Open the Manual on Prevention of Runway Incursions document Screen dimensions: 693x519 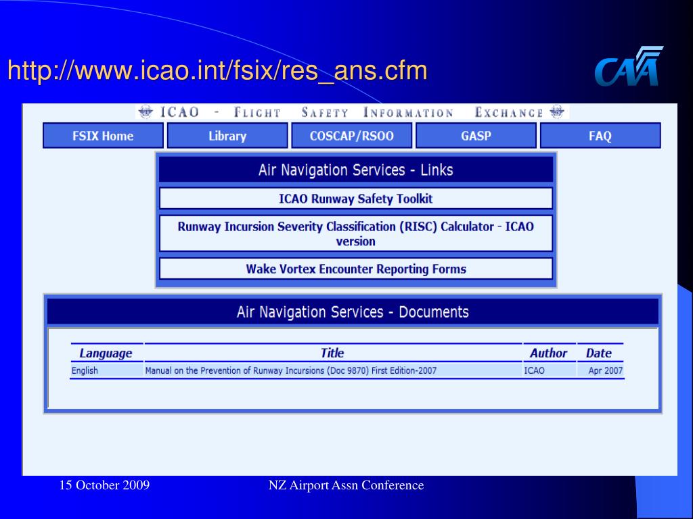tap(291, 370)
